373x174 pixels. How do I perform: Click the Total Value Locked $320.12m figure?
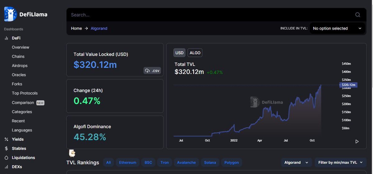click(95, 65)
